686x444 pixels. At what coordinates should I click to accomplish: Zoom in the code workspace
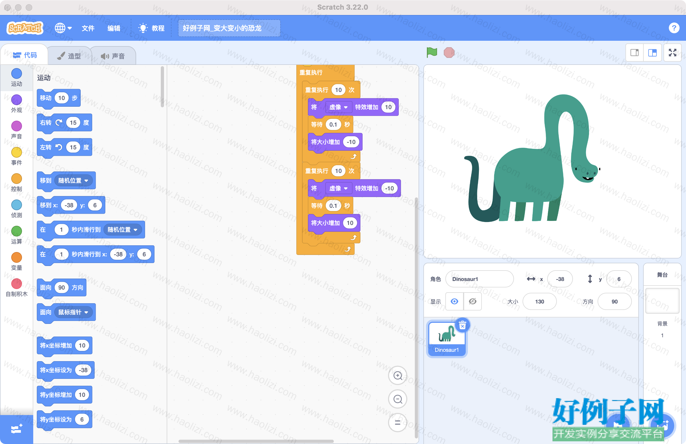pyautogui.click(x=398, y=375)
